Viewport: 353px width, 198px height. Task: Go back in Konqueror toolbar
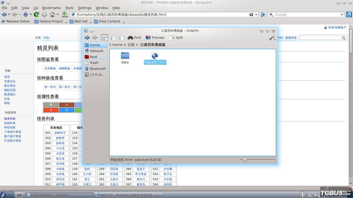point(4,14)
